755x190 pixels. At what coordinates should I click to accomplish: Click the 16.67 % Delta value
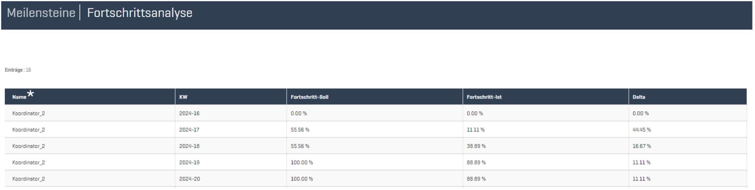click(x=642, y=146)
